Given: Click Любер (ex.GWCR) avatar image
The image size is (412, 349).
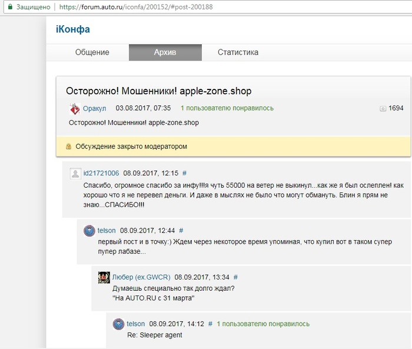Looking at the screenshot, I should click(x=104, y=278).
